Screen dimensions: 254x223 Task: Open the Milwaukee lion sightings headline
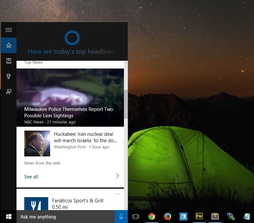pyautogui.click(x=69, y=112)
